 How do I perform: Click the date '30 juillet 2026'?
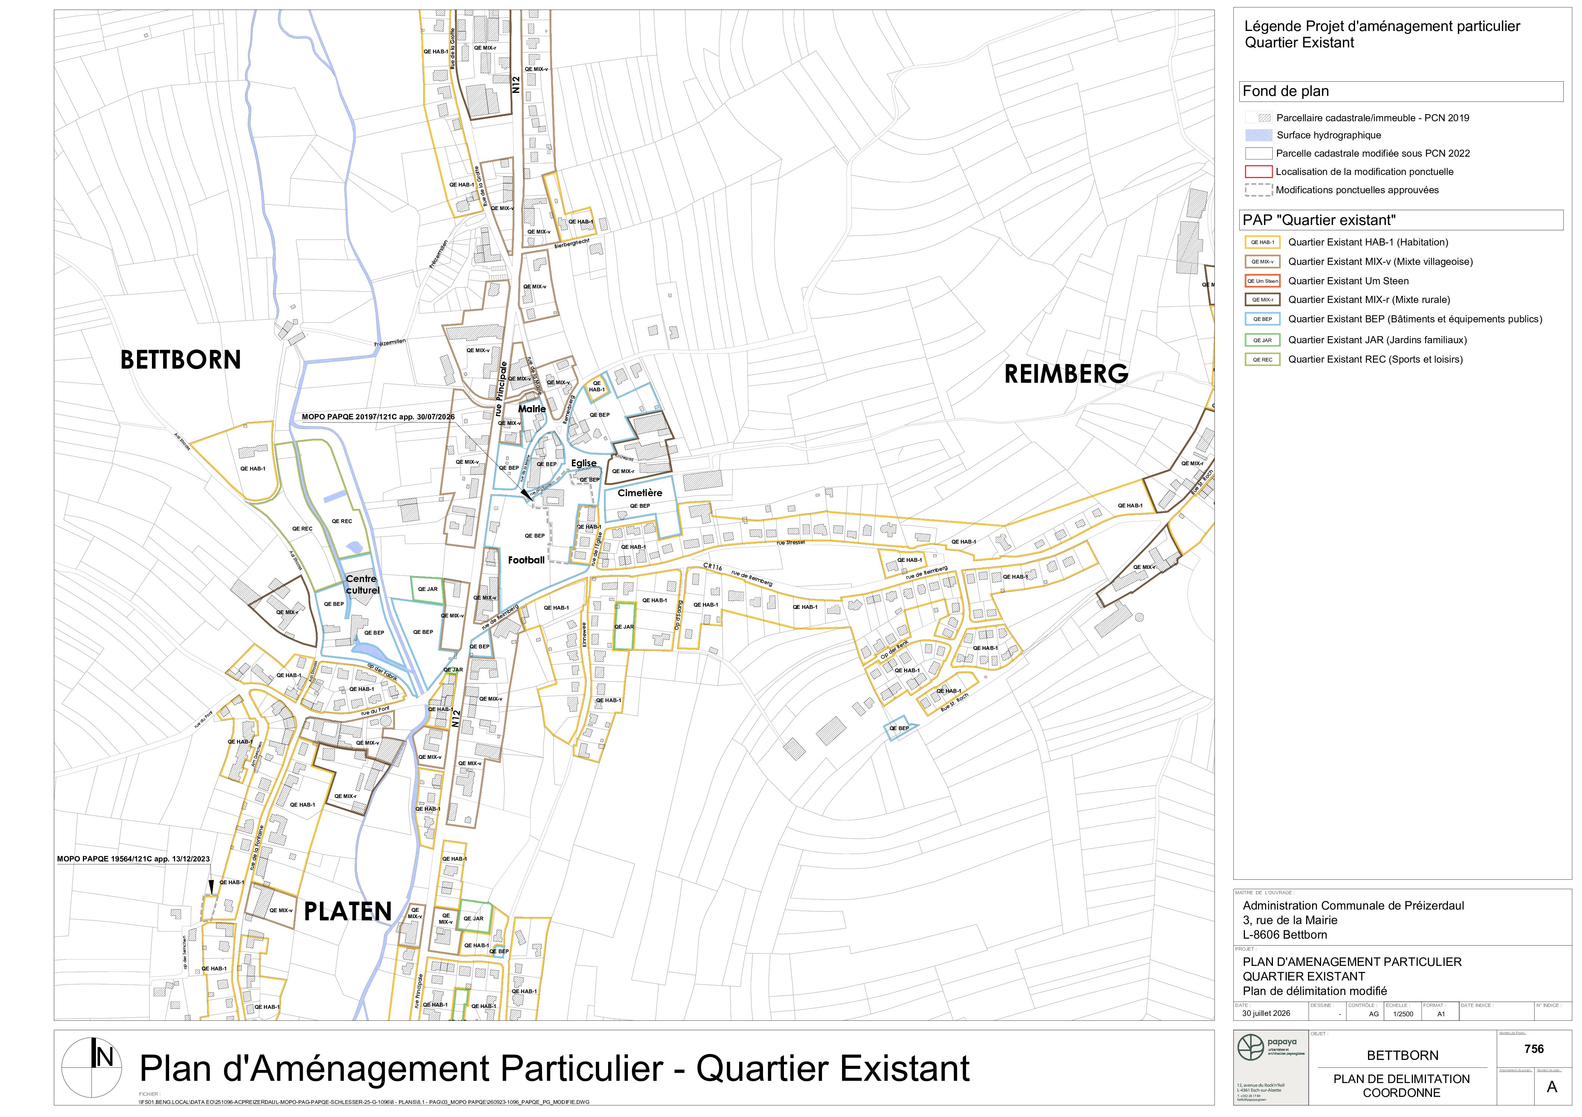[x=1266, y=1013]
